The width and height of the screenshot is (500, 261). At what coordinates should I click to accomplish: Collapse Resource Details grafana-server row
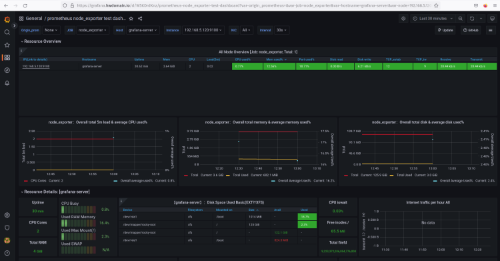(55, 192)
